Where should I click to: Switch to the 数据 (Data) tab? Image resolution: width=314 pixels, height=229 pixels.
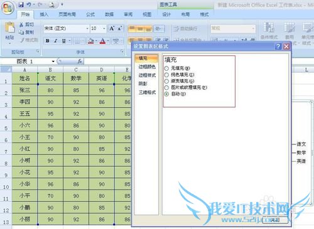point(109,14)
